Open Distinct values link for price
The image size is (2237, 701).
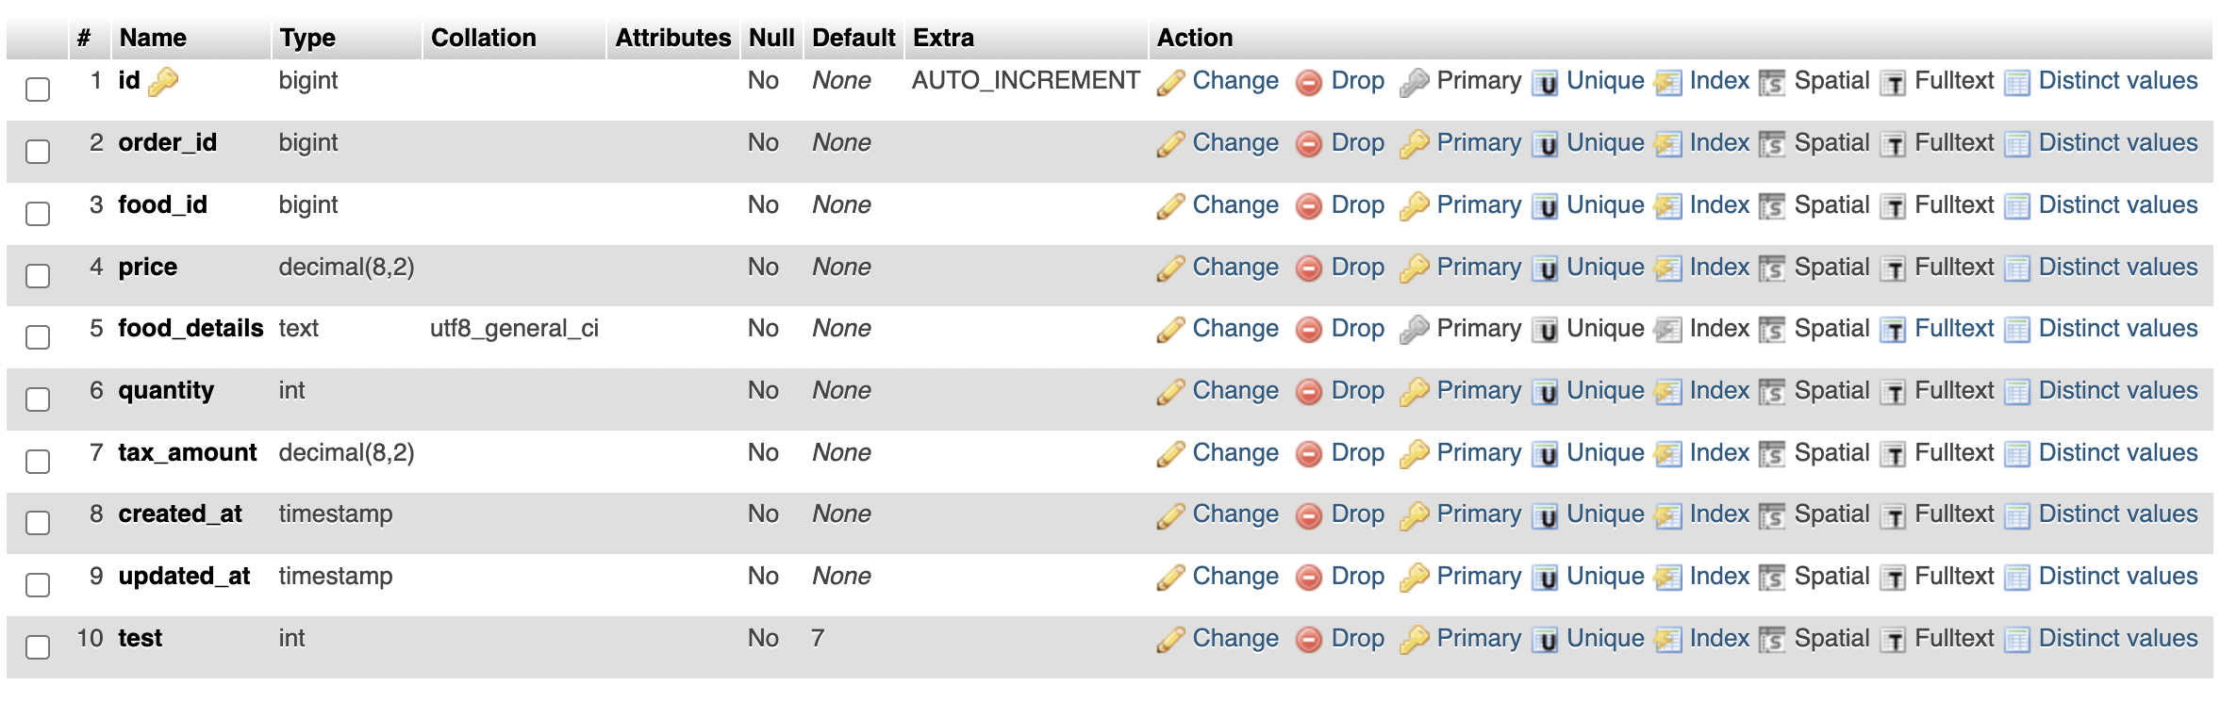(2118, 268)
